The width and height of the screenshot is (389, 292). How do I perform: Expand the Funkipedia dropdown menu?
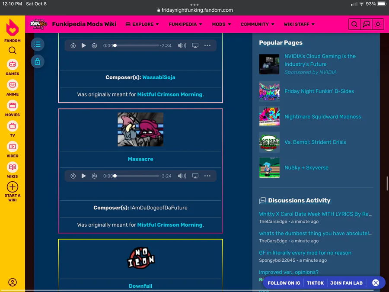click(185, 24)
